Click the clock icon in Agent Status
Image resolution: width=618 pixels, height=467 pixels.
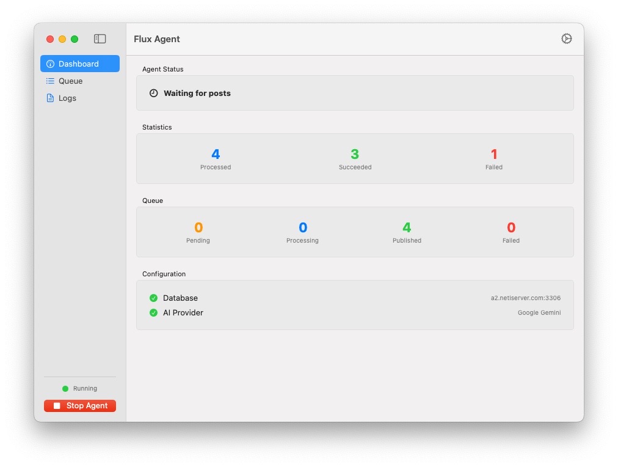point(153,94)
